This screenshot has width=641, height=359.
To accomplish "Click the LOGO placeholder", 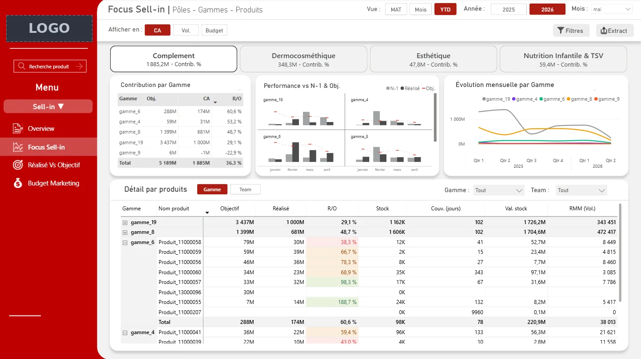I will click(x=49, y=28).
